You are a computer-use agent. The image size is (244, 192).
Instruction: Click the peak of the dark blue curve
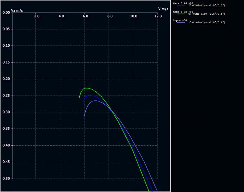(90, 95)
